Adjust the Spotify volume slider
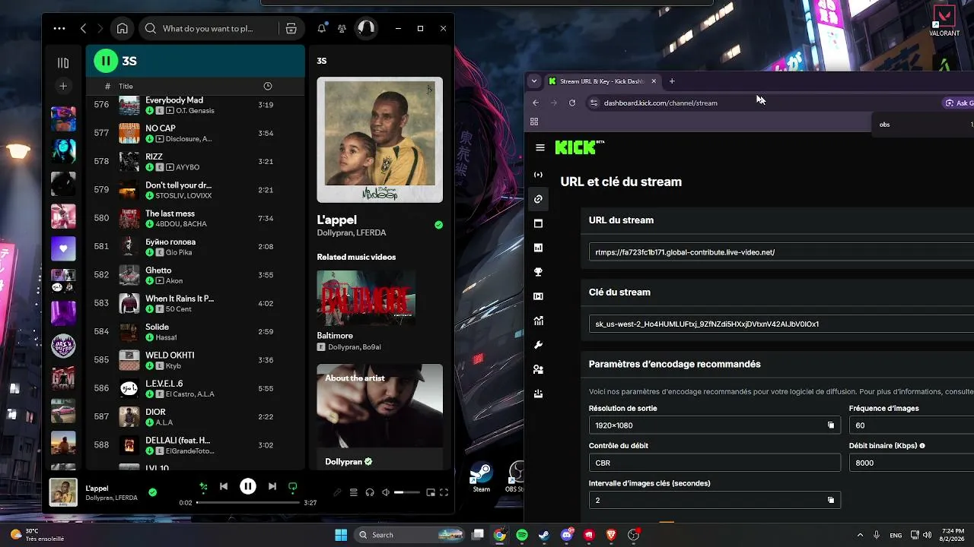Viewport: 974px width, 547px height. pos(407,492)
